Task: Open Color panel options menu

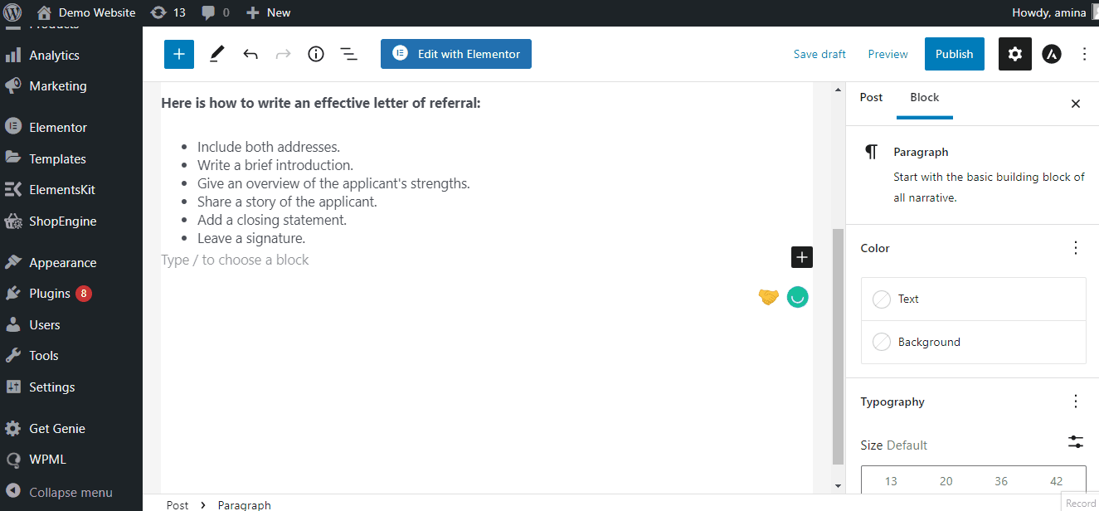Action: (x=1076, y=248)
